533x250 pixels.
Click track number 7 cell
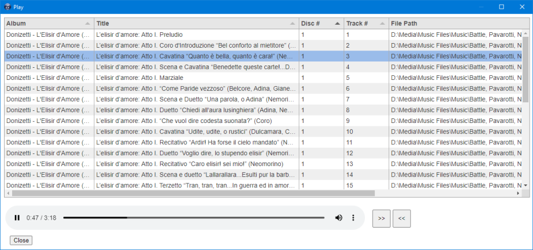coord(366,99)
